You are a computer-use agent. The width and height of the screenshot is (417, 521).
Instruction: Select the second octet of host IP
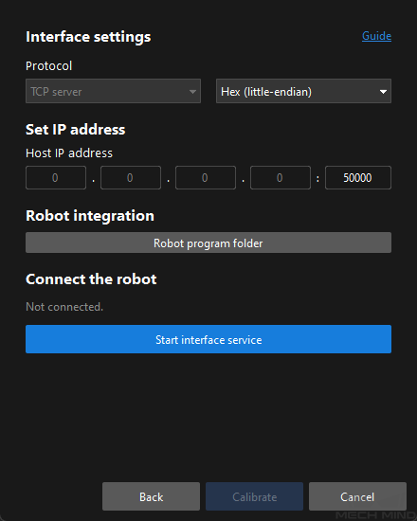tap(131, 178)
